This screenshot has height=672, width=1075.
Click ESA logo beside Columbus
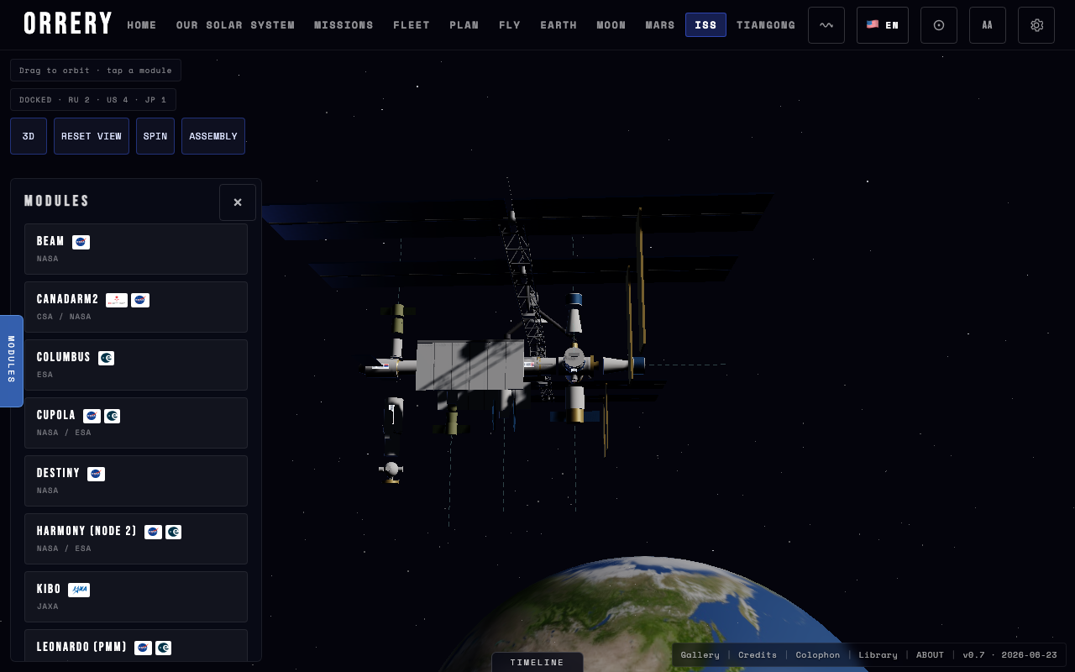(x=106, y=358)
